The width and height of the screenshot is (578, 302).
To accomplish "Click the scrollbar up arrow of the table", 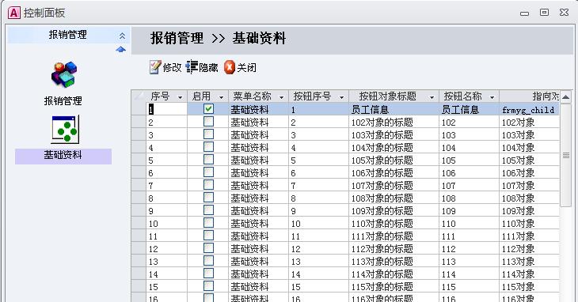I will point(566,97).
